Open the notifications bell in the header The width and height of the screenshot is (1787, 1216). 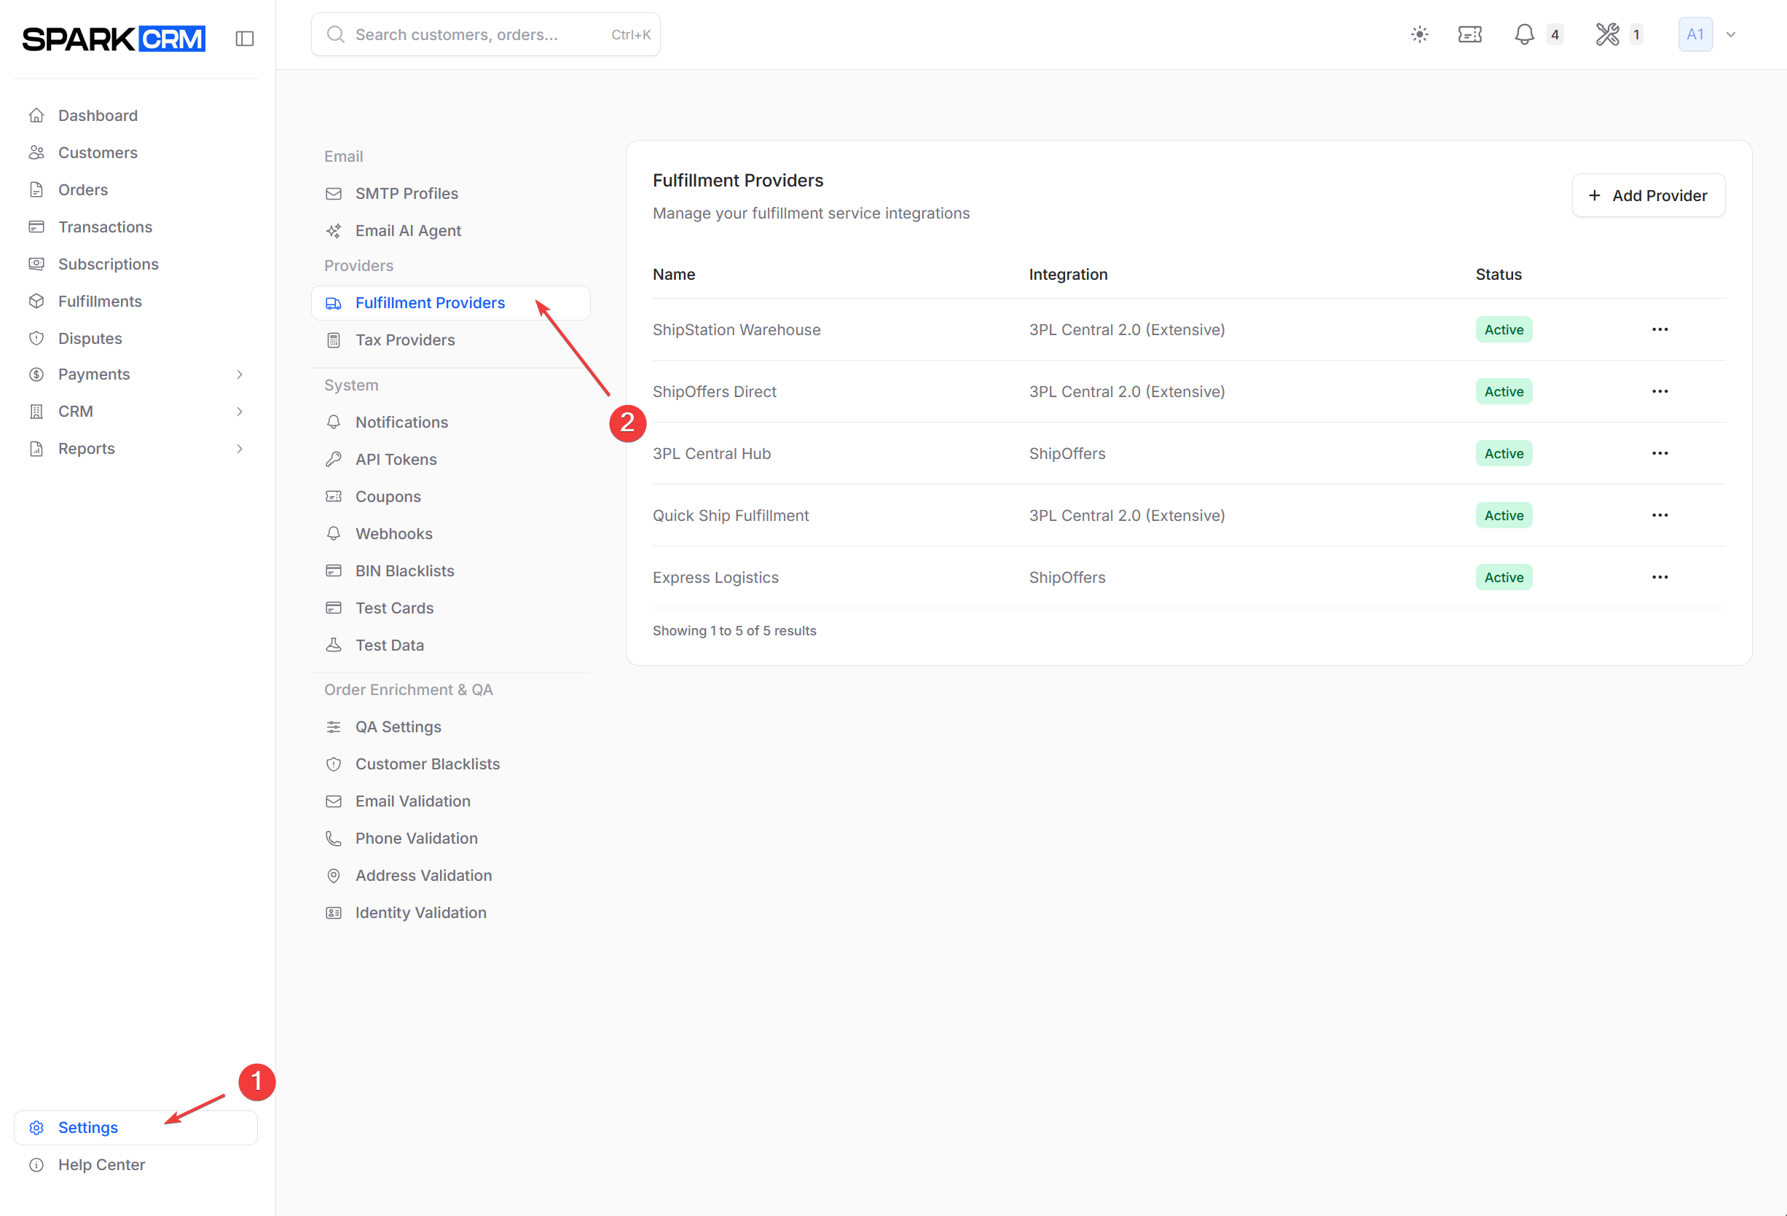pyautogui.click(x=1524, y=35)
